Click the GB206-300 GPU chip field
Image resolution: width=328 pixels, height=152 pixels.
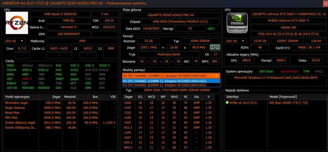tap(289, 27)
